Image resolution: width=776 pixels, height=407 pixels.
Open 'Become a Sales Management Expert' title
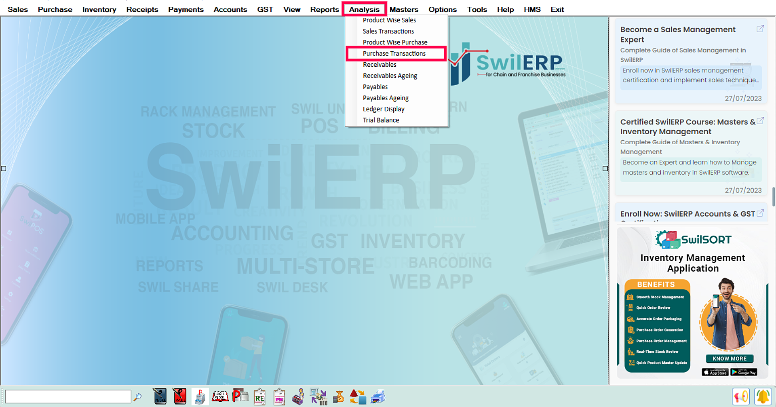678,34
